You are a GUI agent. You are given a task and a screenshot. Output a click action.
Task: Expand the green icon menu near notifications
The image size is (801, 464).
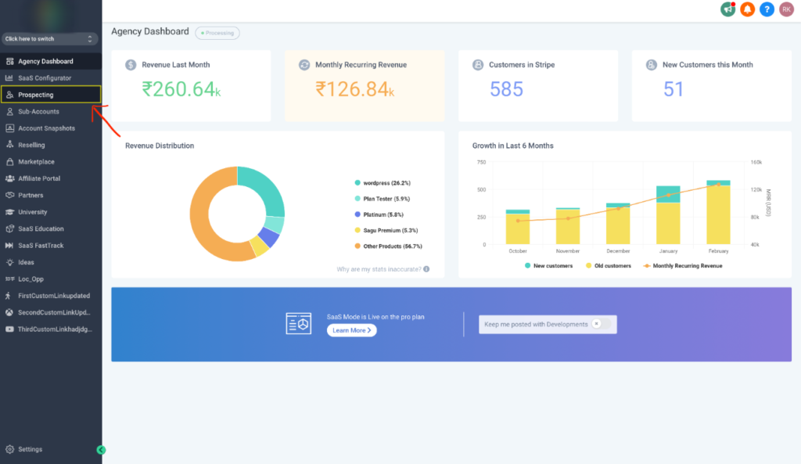click(727, 9)
